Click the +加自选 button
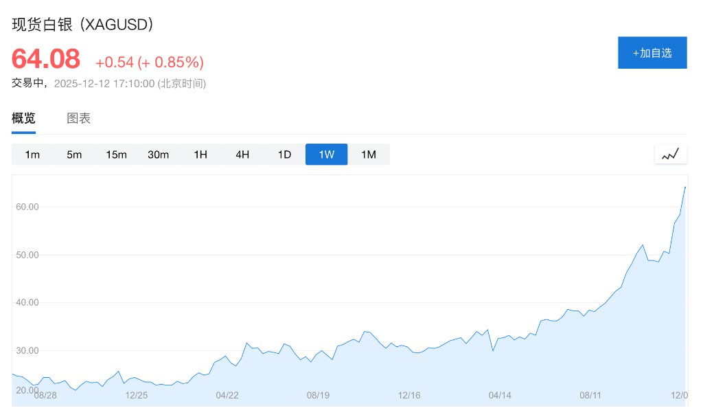The height and width of the screenshot is (417, 703). 652,53
